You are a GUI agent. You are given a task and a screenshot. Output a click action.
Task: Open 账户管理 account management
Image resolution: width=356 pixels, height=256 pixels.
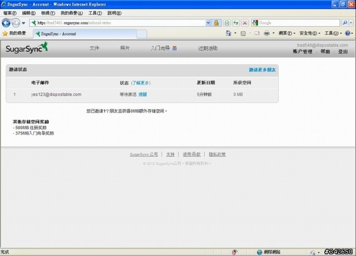[x=303, y=52]
